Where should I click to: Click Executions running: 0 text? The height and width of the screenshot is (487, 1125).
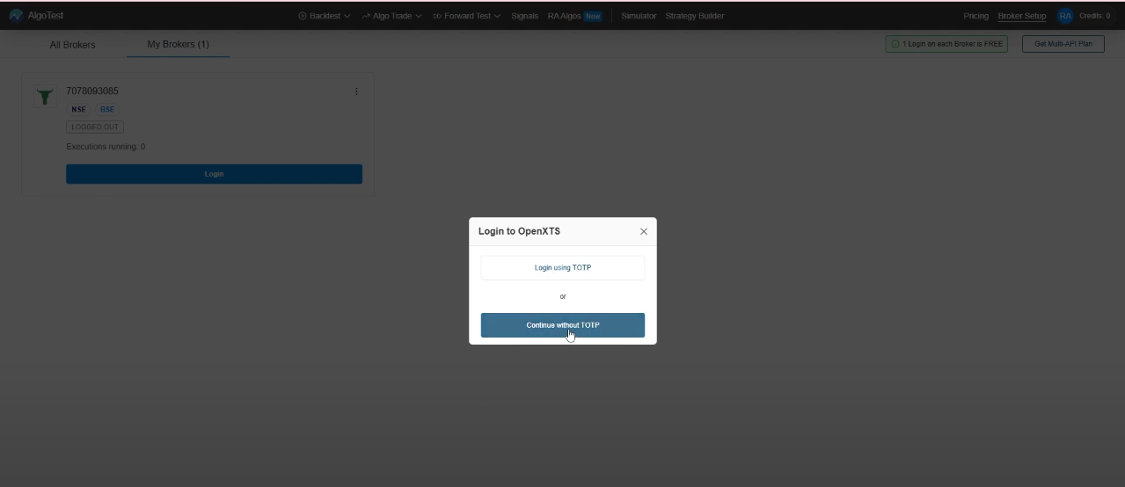click(106, 147)
